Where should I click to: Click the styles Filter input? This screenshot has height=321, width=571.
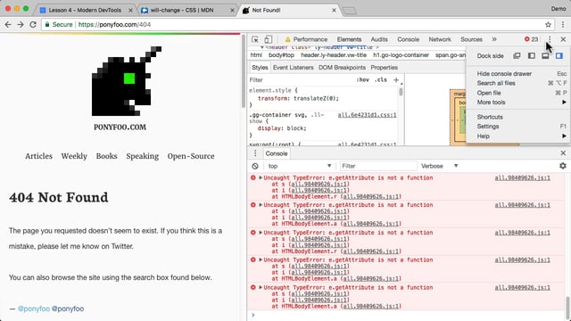pos(301,79)
